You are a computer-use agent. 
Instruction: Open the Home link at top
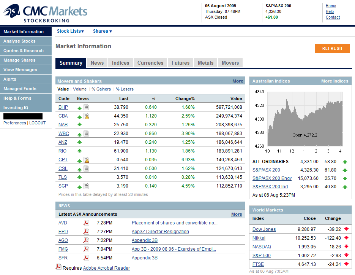pyautogui.click(x=331, y=6)
